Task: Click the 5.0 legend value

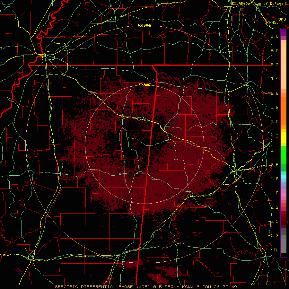Action: 275,122
